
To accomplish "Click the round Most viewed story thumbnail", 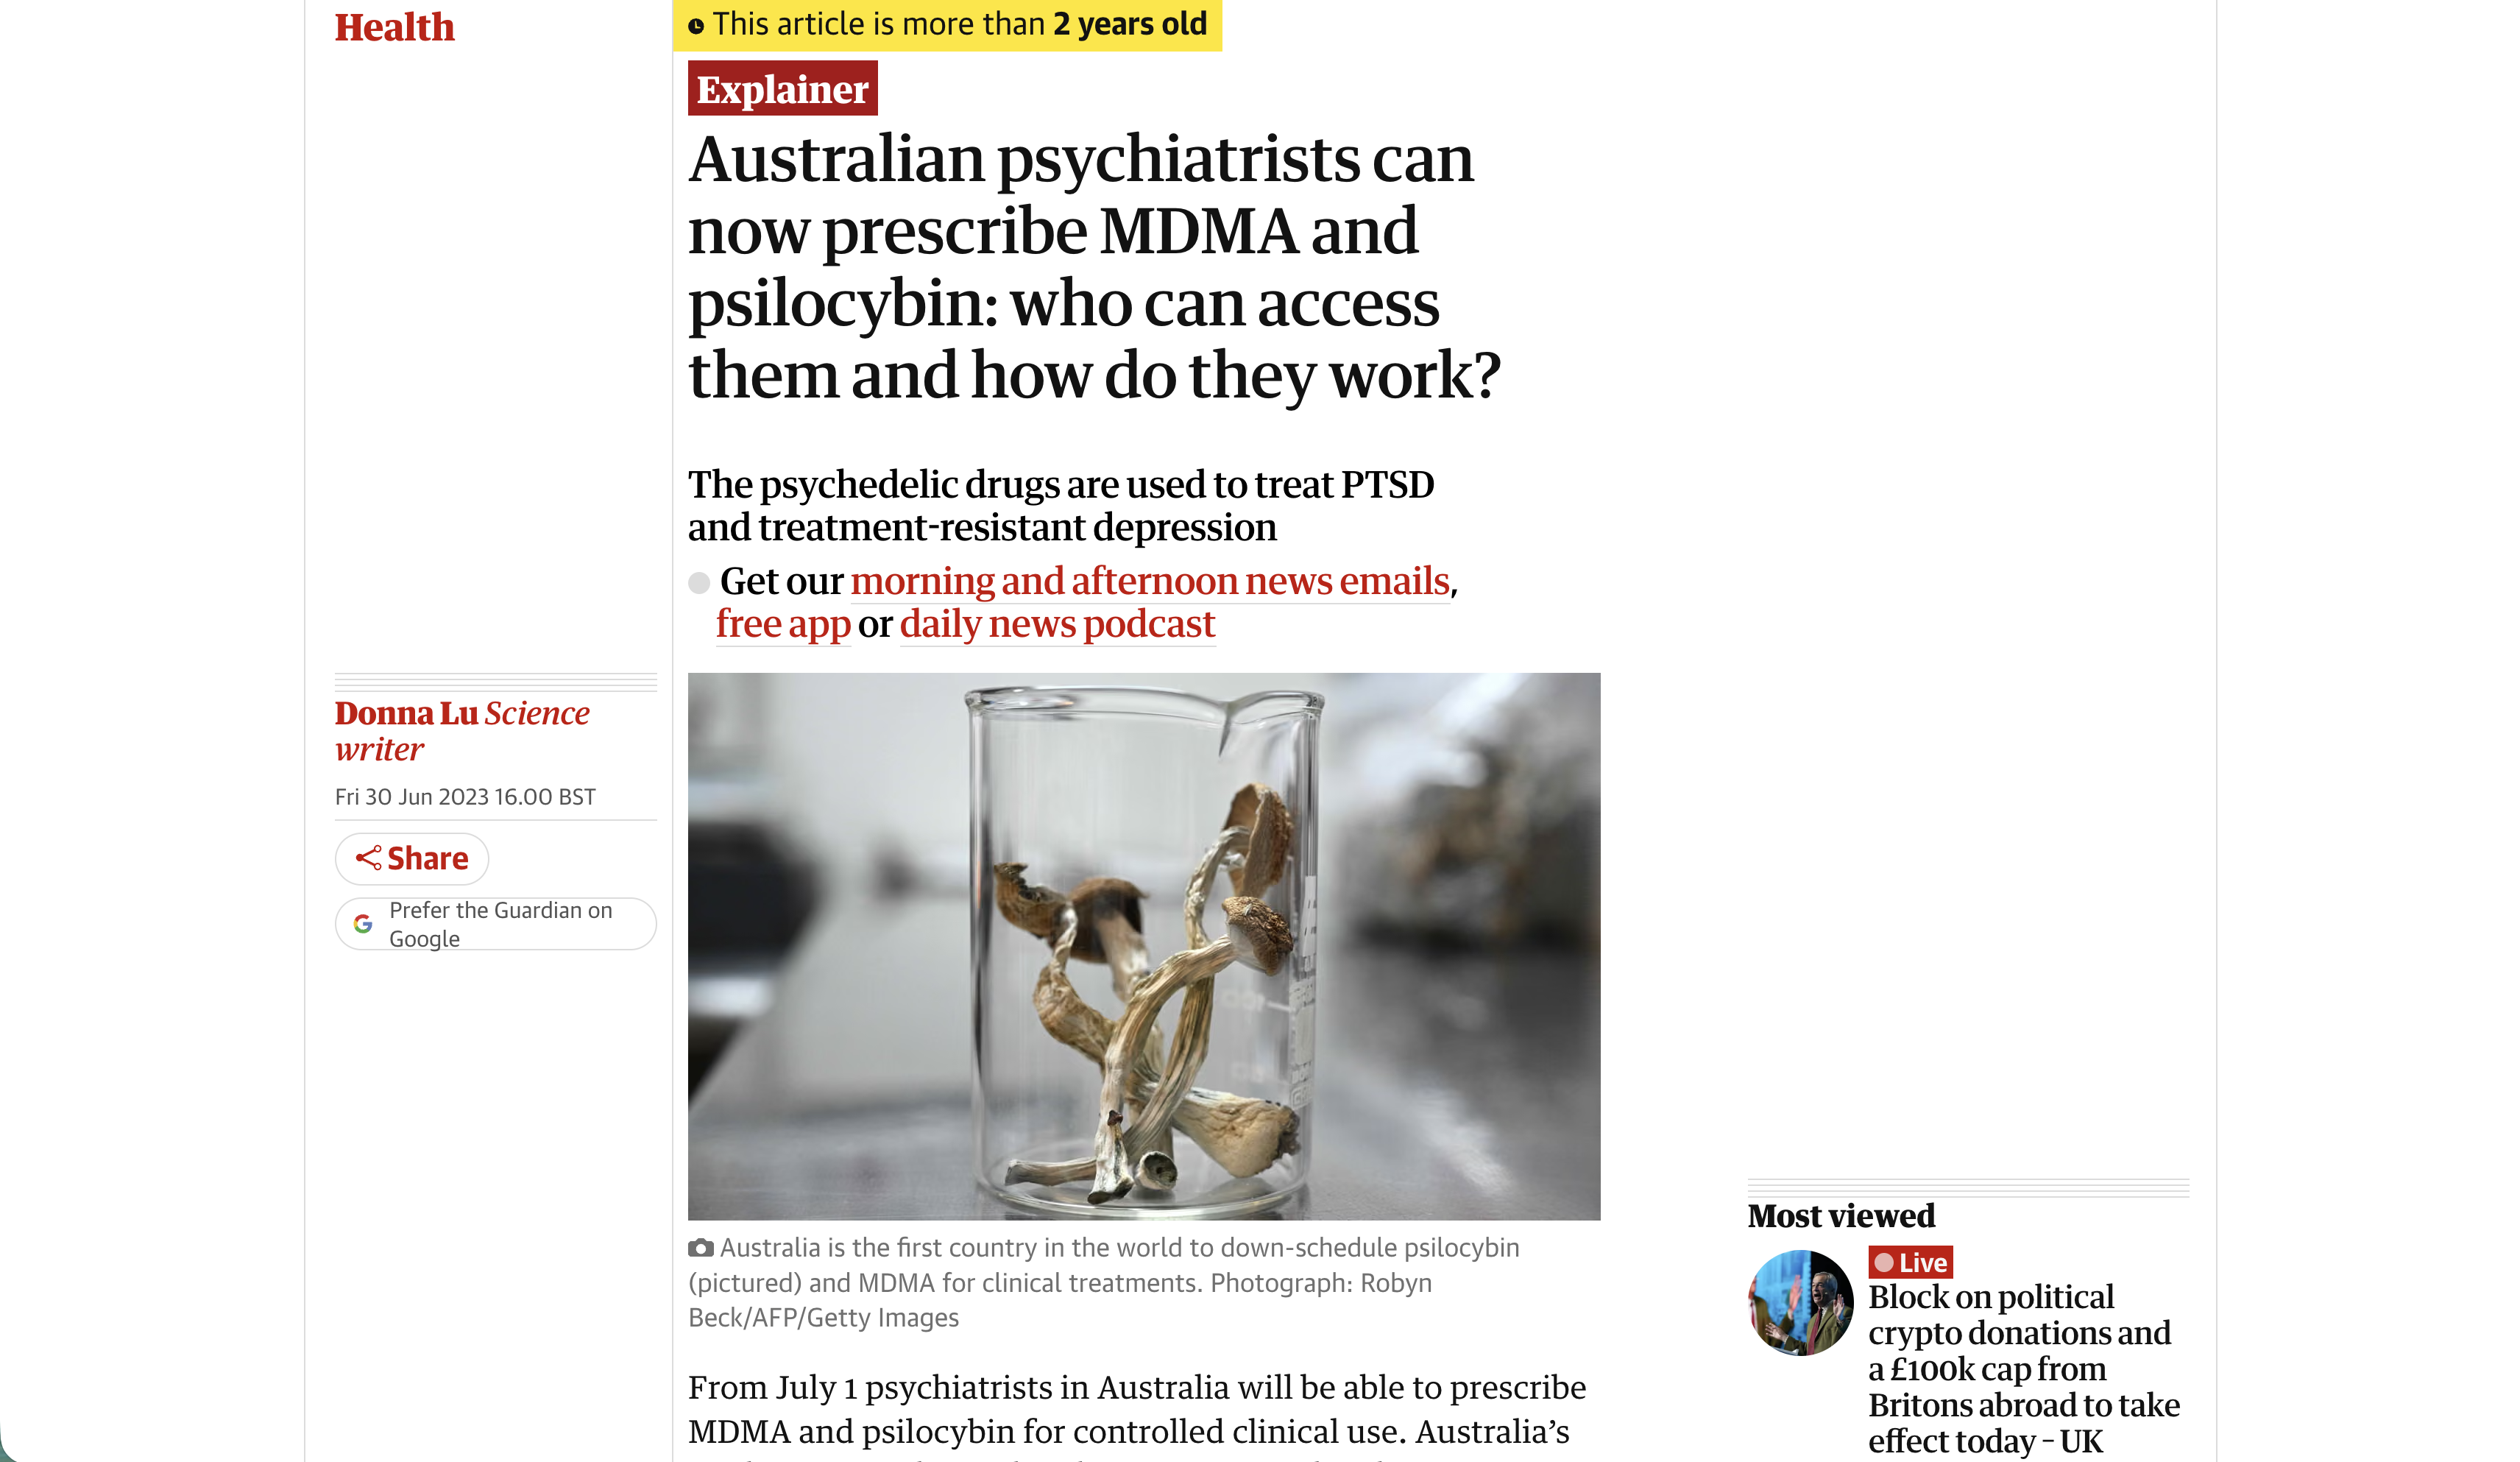I will point(1800,1303).
